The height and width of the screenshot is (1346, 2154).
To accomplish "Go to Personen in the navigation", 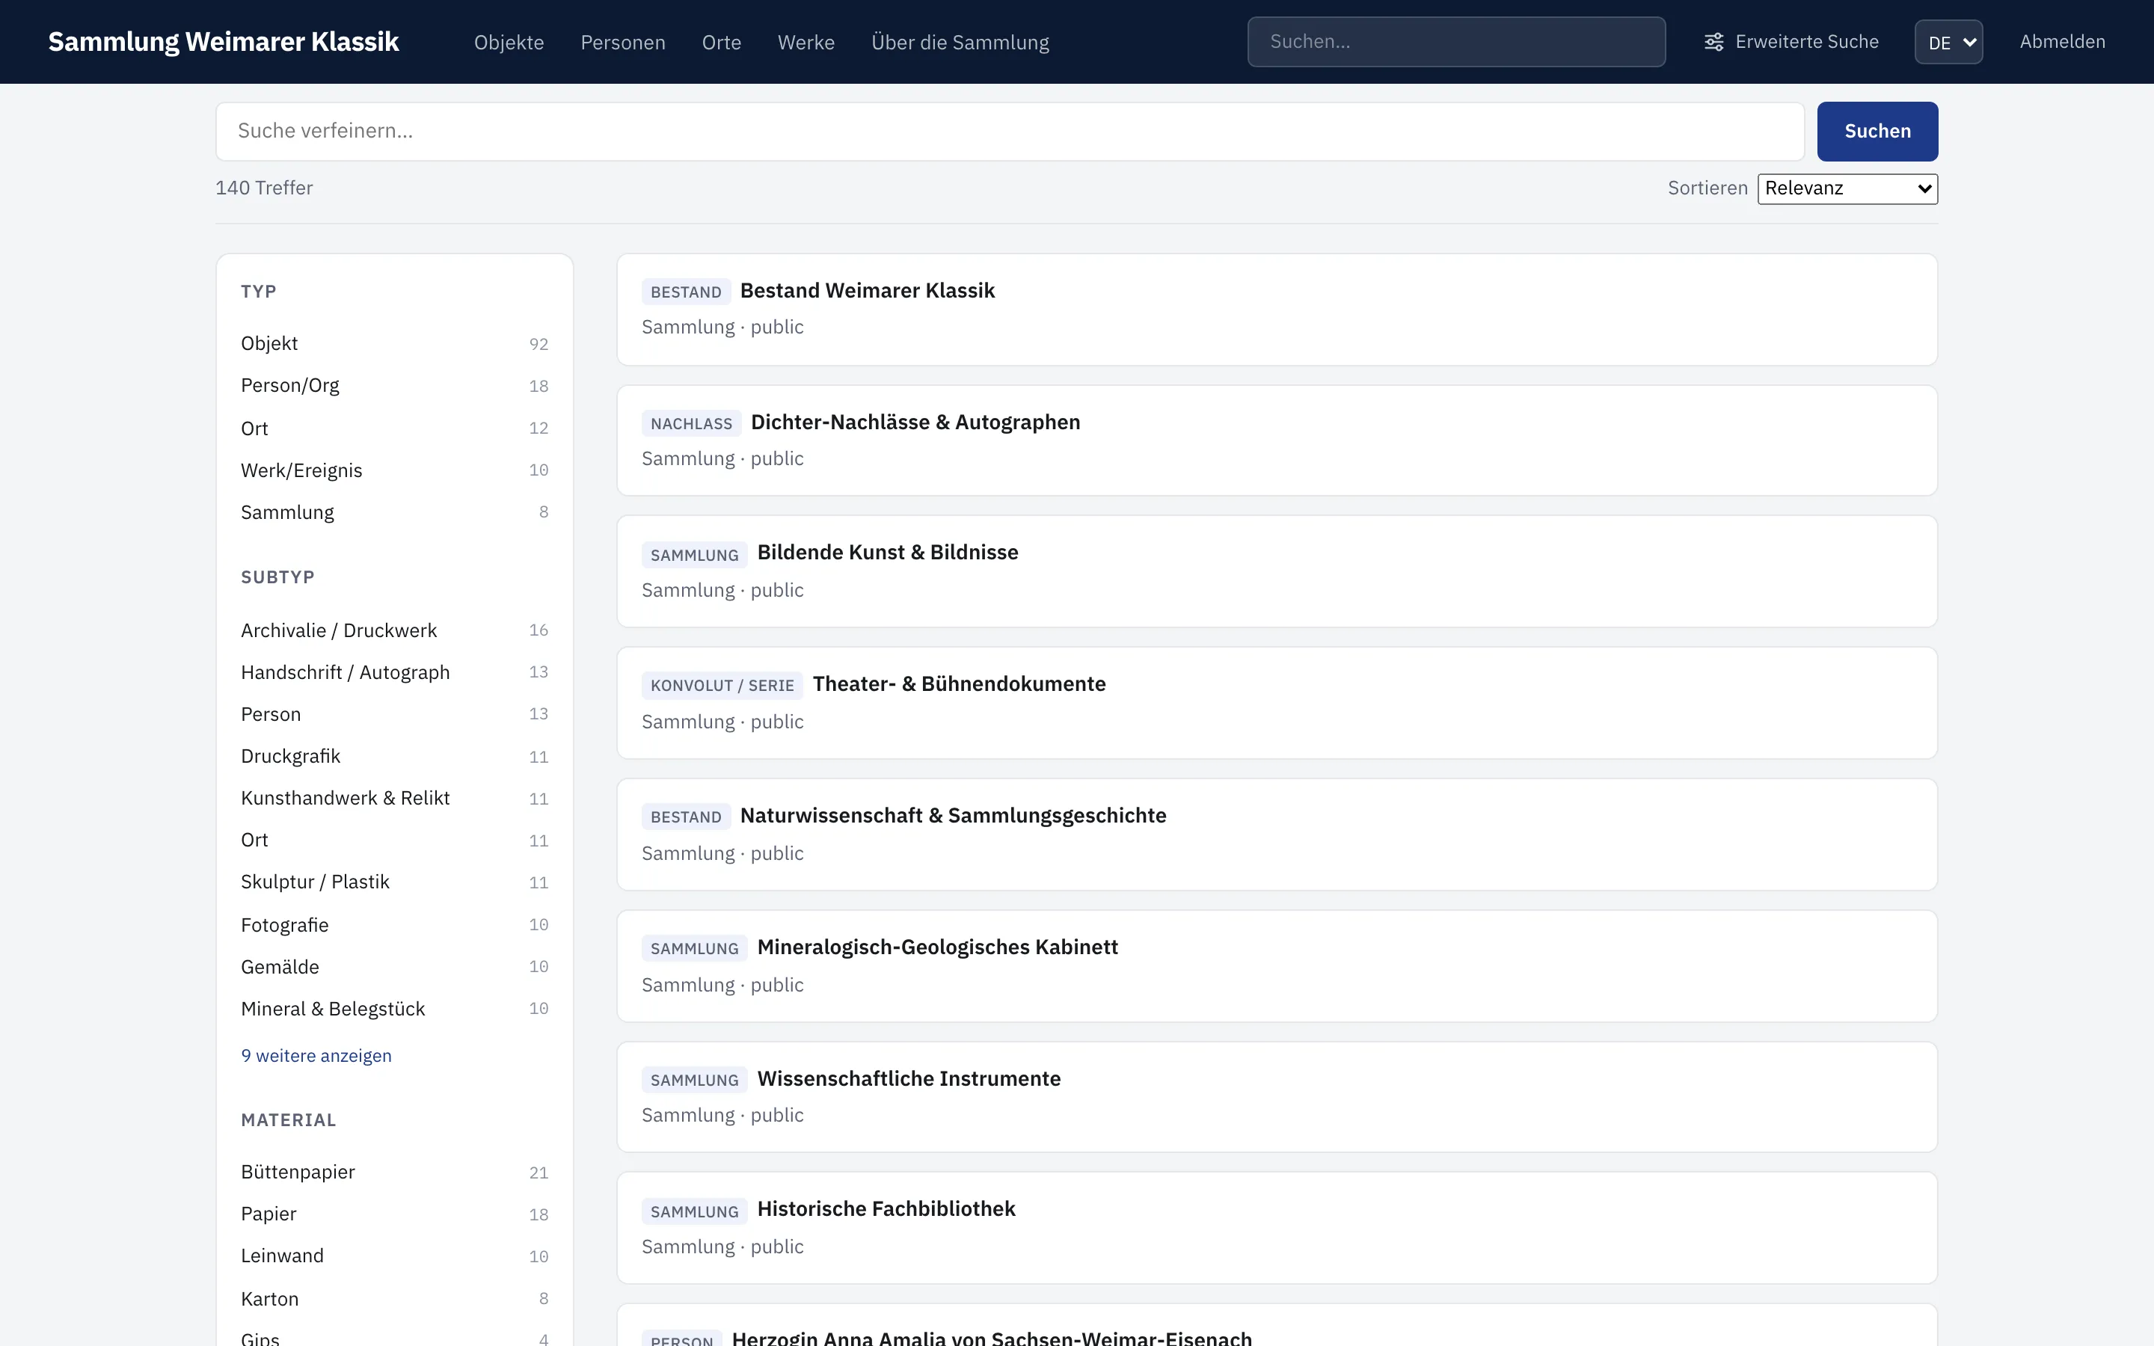I will tap(623, 42).
